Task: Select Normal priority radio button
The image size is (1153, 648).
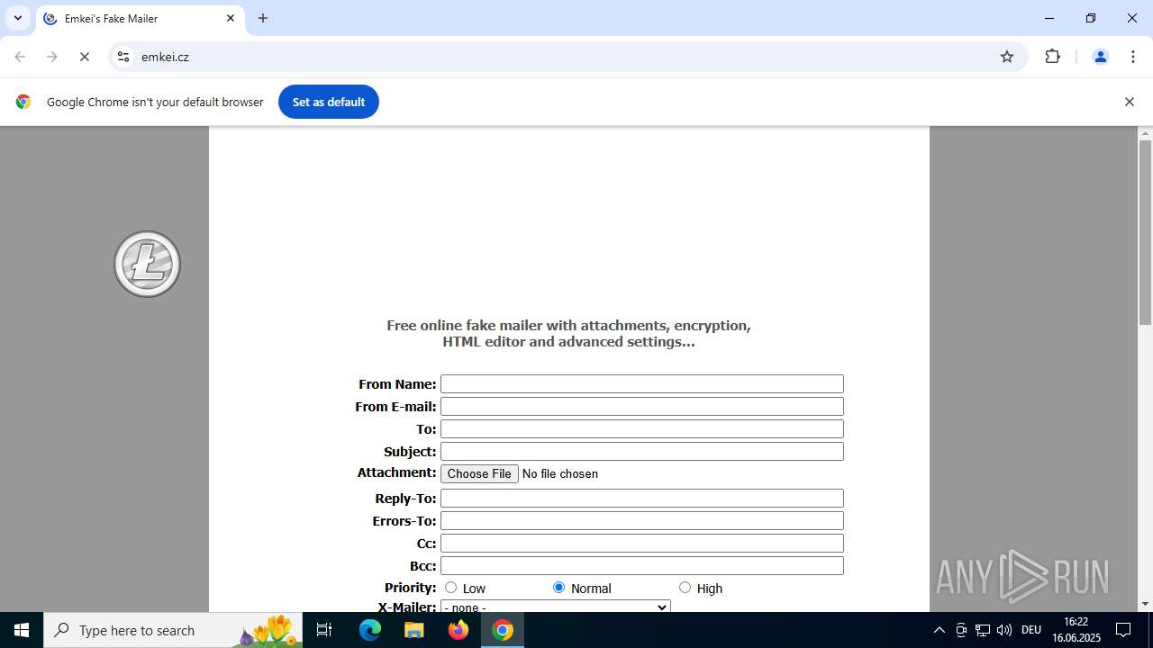Action: tap(558, 588)
